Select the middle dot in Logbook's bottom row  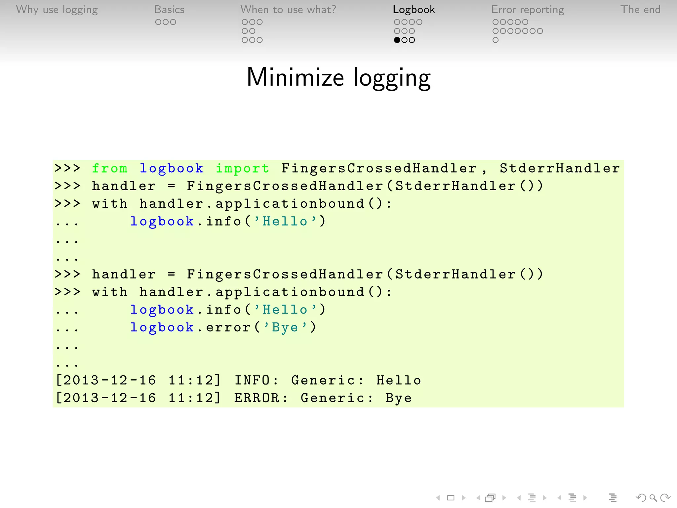(405, 40)
